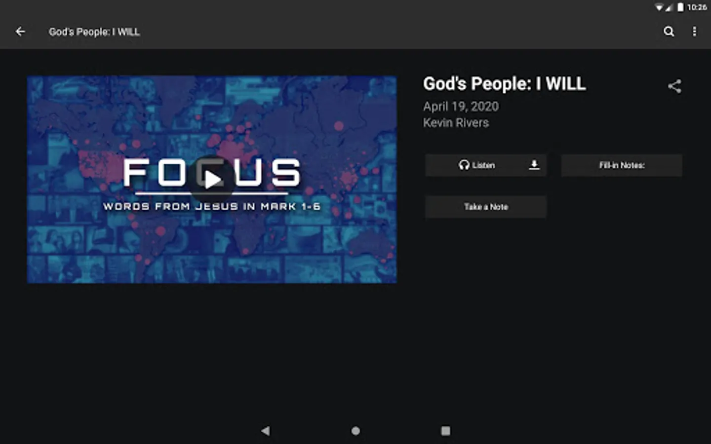711x444 pixels.
Task: Tap Android back navigation triangle
Action: click(266, 431)
